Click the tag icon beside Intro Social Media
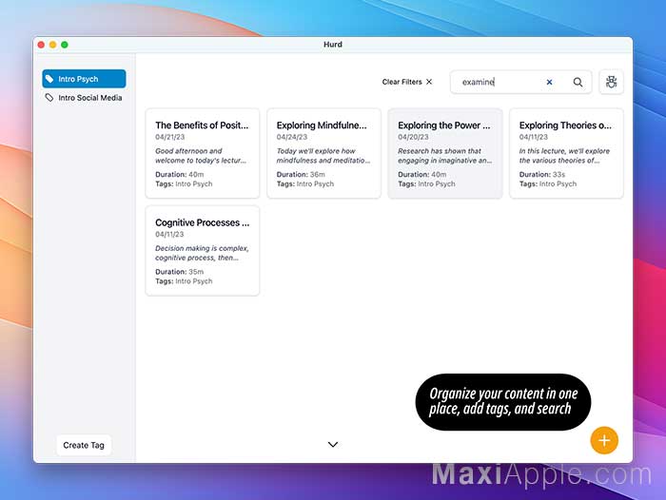 (49, 98)
